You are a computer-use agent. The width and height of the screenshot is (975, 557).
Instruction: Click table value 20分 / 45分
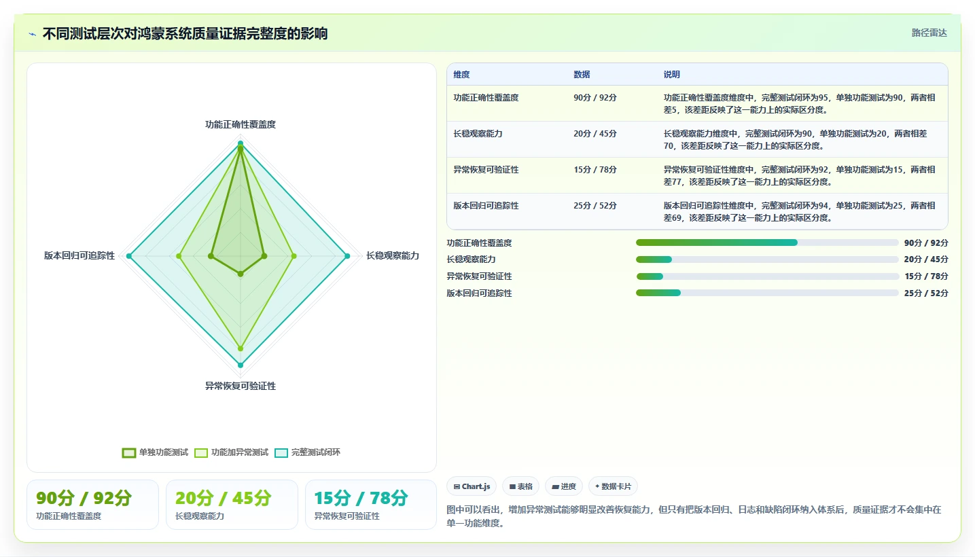(x=595, y=134)
